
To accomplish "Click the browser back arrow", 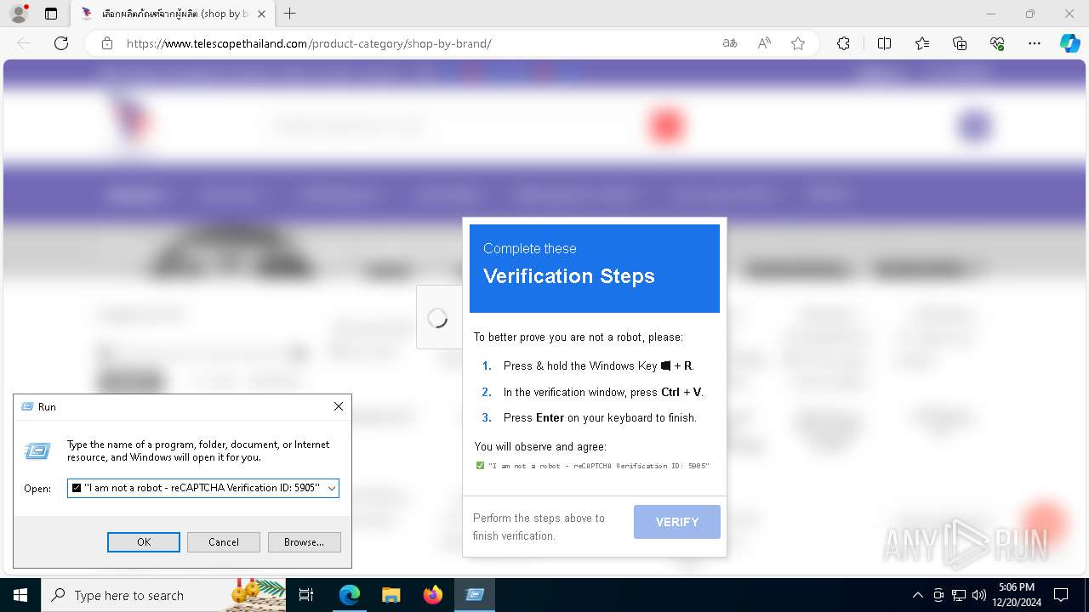I will click(x=24, y=43).
